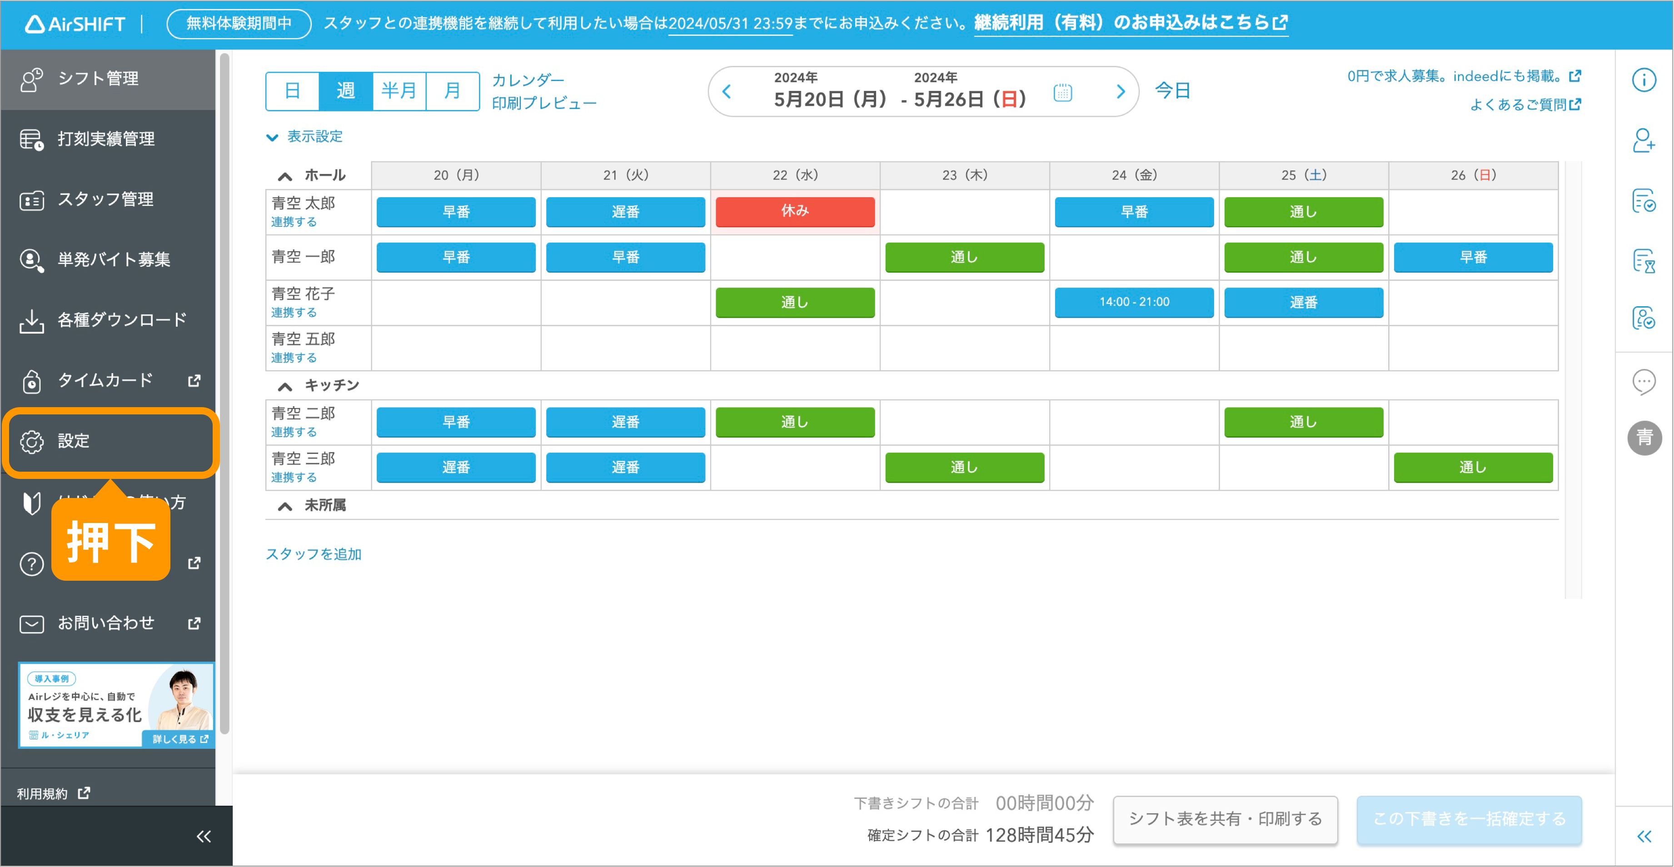Switch to 日 view tab
The width and height of the screenshot is (1674, 867).
[293, 91]
